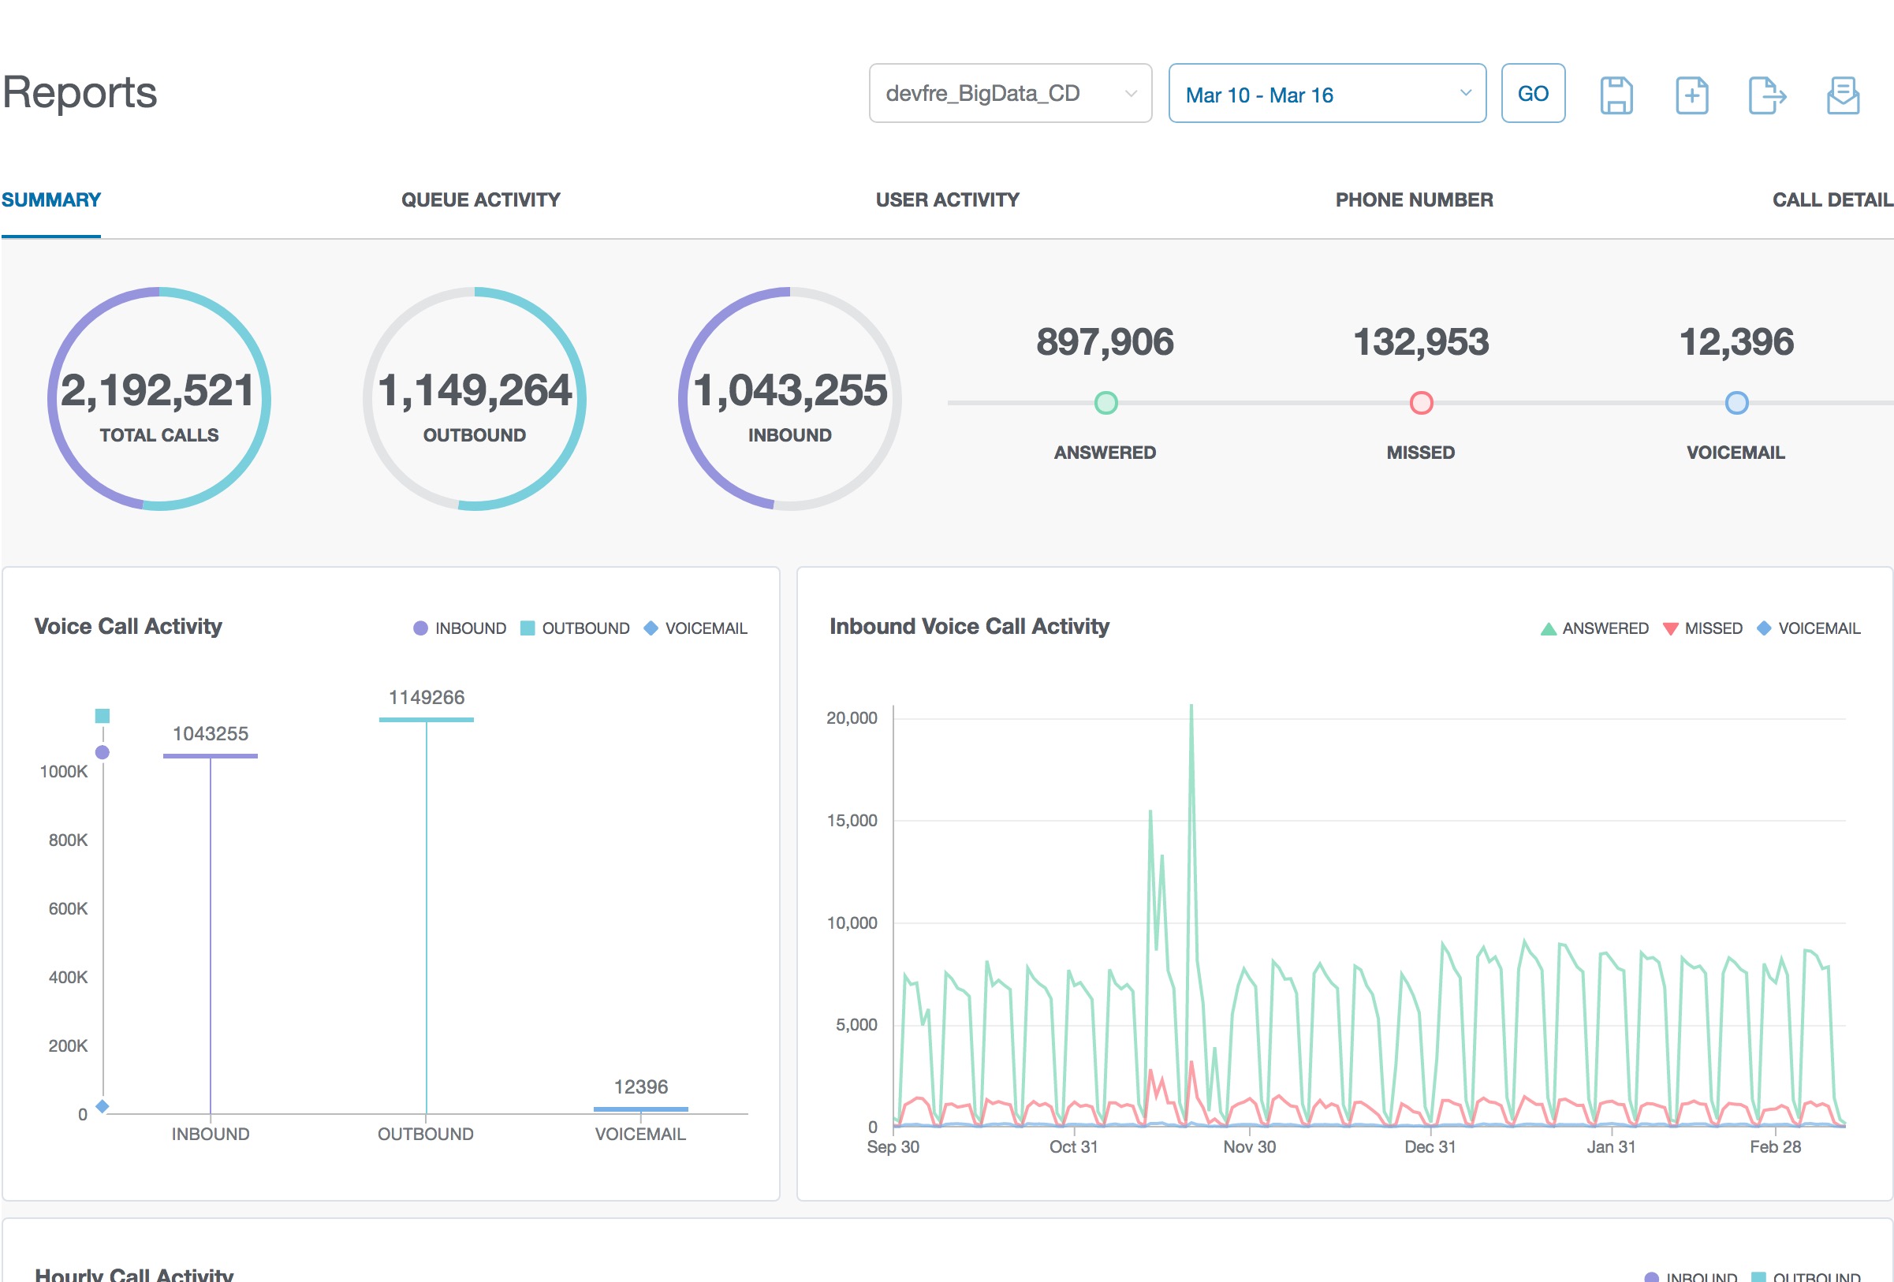
Task: Click the 1000K y-axis label in bar chart
Action: tap(64, 772)
